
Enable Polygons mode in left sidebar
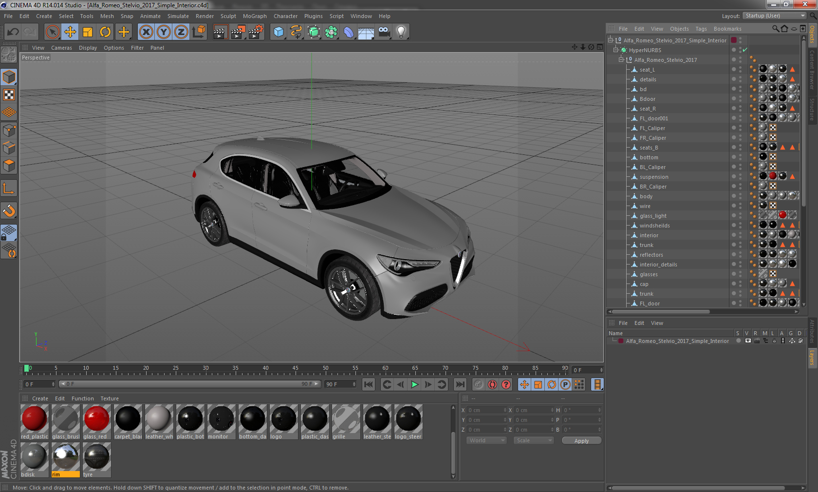point(9,166)
